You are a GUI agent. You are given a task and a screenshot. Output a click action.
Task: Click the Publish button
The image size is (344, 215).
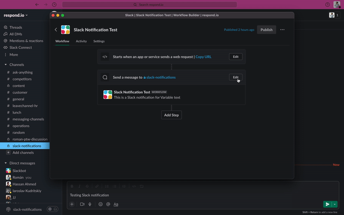coord(266,30)
